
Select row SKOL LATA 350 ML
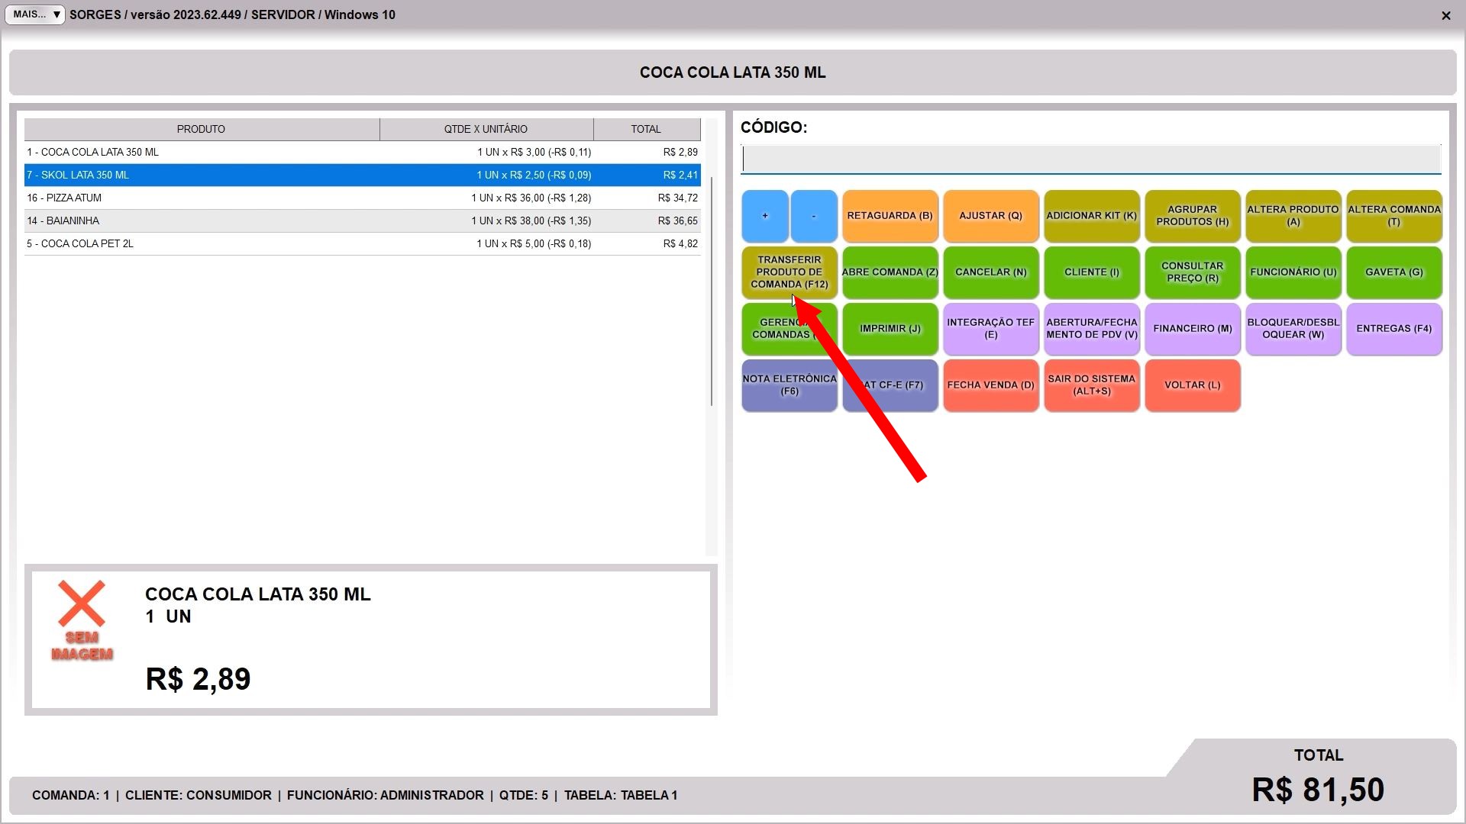point(363,175)
